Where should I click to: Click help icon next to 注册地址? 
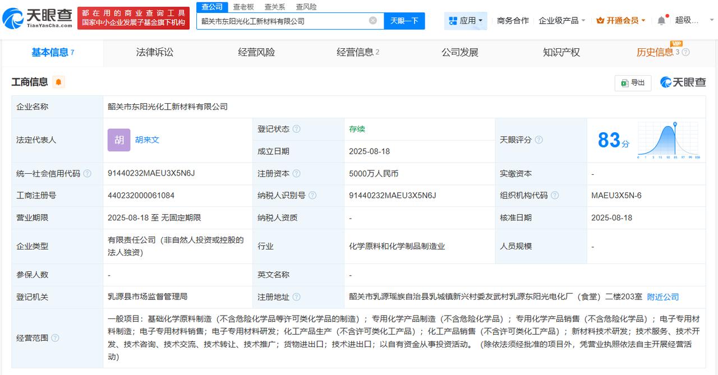(296, 297)
